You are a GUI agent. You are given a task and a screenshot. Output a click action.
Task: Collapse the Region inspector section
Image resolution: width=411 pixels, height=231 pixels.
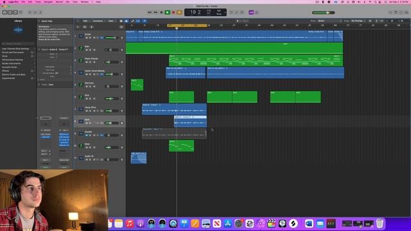tap(39, 49)
